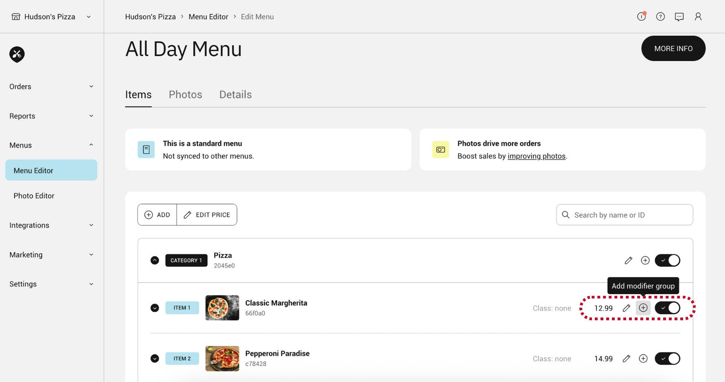This screenshot has height=382, width=725.
Task: Toggle Pepperoni Paradise availability switch
Action: (667, 358)
